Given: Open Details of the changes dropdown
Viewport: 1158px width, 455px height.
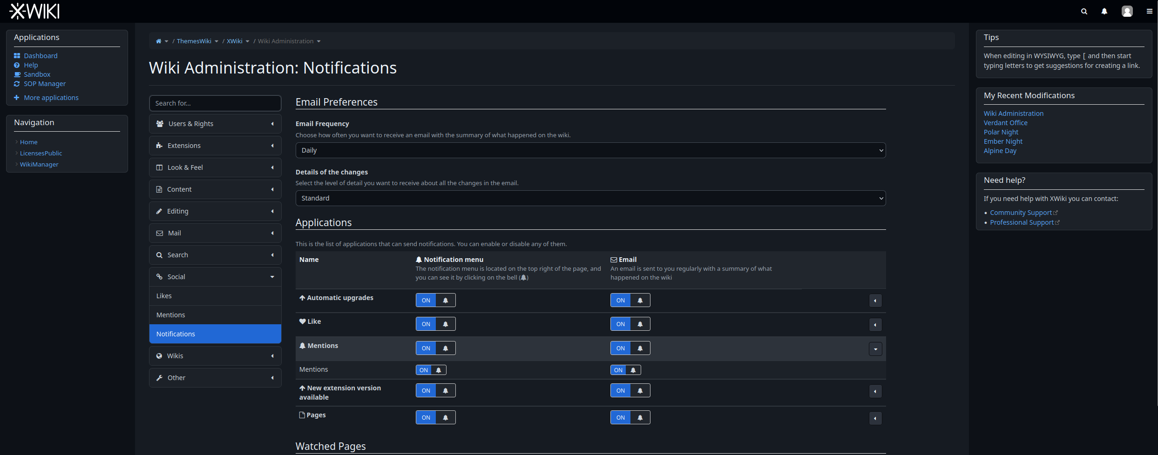Looking at the screenshot, I should pyautogui.click(x=590, y=198).
